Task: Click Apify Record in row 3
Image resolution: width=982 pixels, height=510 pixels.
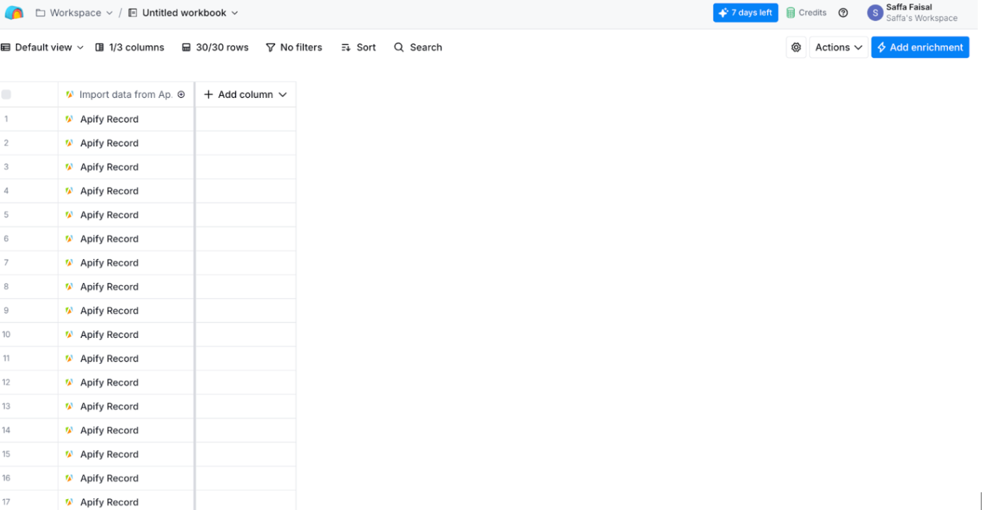Action: [109, 167]
